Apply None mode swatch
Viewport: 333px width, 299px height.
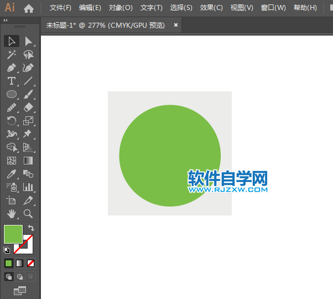pyautogui.click(x=30, y=264)
